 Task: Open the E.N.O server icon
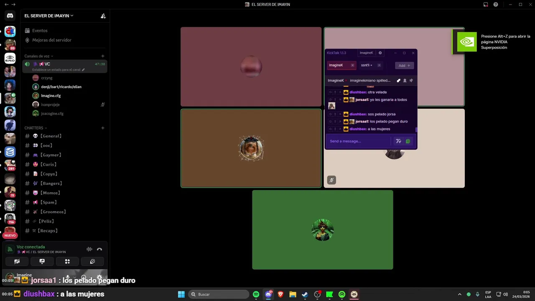[10, 58]
